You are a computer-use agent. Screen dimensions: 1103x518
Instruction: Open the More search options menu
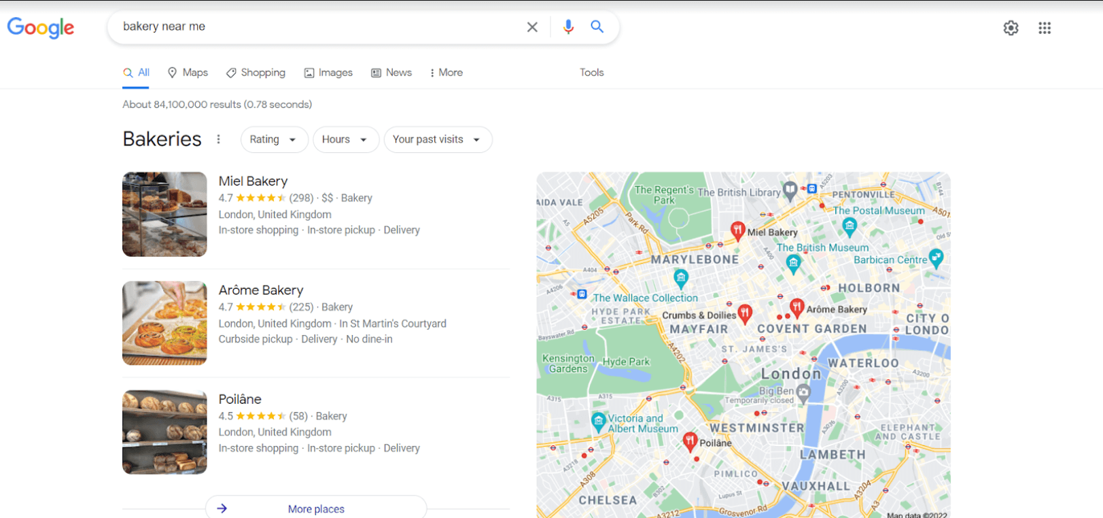click(x=446, y=73)
